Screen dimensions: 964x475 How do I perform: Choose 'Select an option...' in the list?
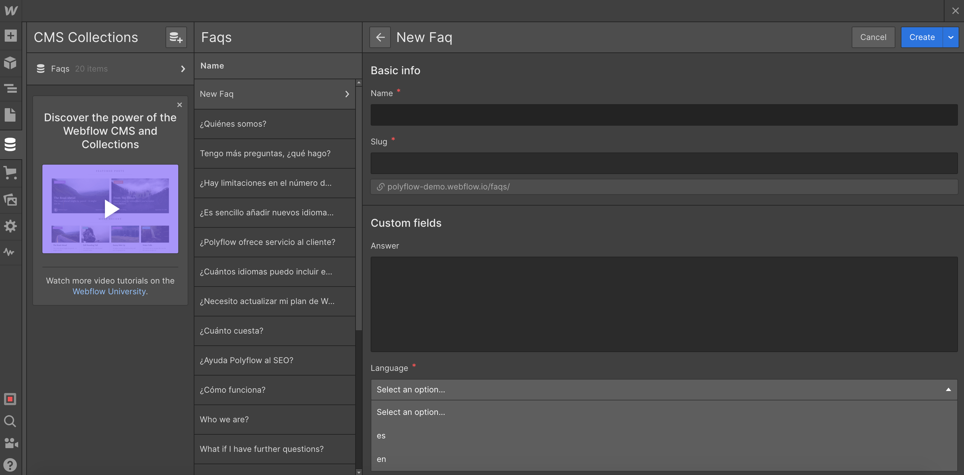pos(664,412)
